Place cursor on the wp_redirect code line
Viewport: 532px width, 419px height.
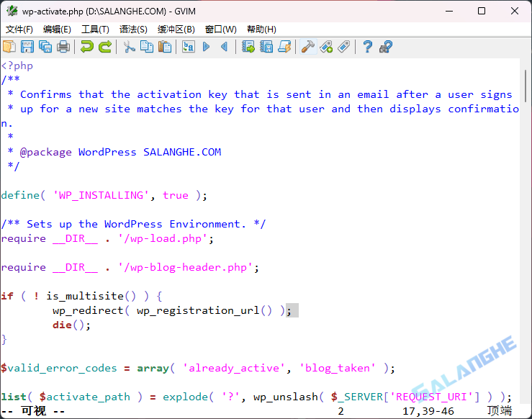tap(166, 310)
